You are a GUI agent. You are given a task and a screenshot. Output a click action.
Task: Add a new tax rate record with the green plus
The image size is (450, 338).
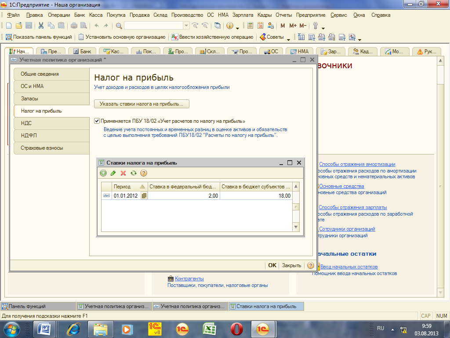(103, 173)
